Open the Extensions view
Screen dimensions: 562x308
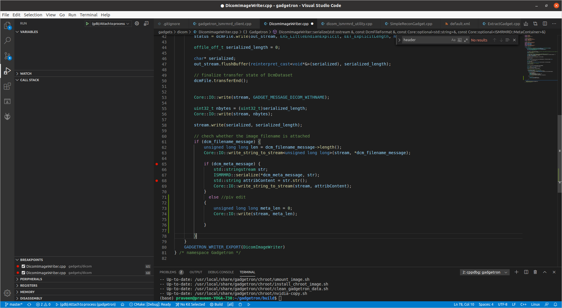click(x=7, y=86)
